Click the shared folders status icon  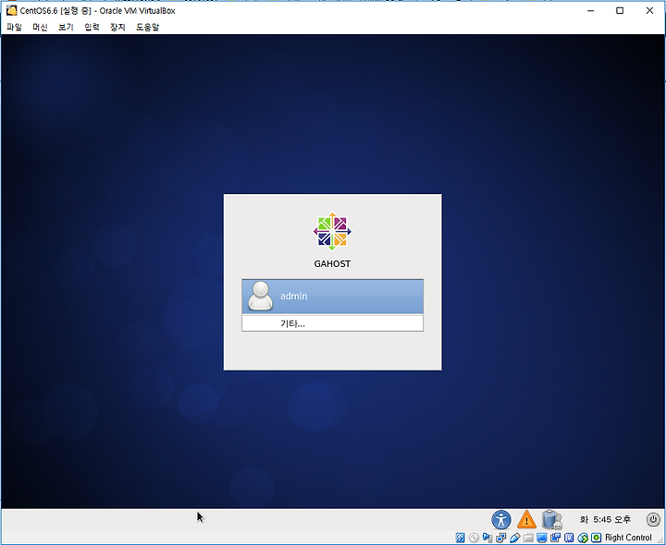[528, 538]
